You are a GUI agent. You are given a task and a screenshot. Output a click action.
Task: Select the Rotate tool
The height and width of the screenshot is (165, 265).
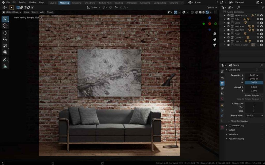point(5,39)
